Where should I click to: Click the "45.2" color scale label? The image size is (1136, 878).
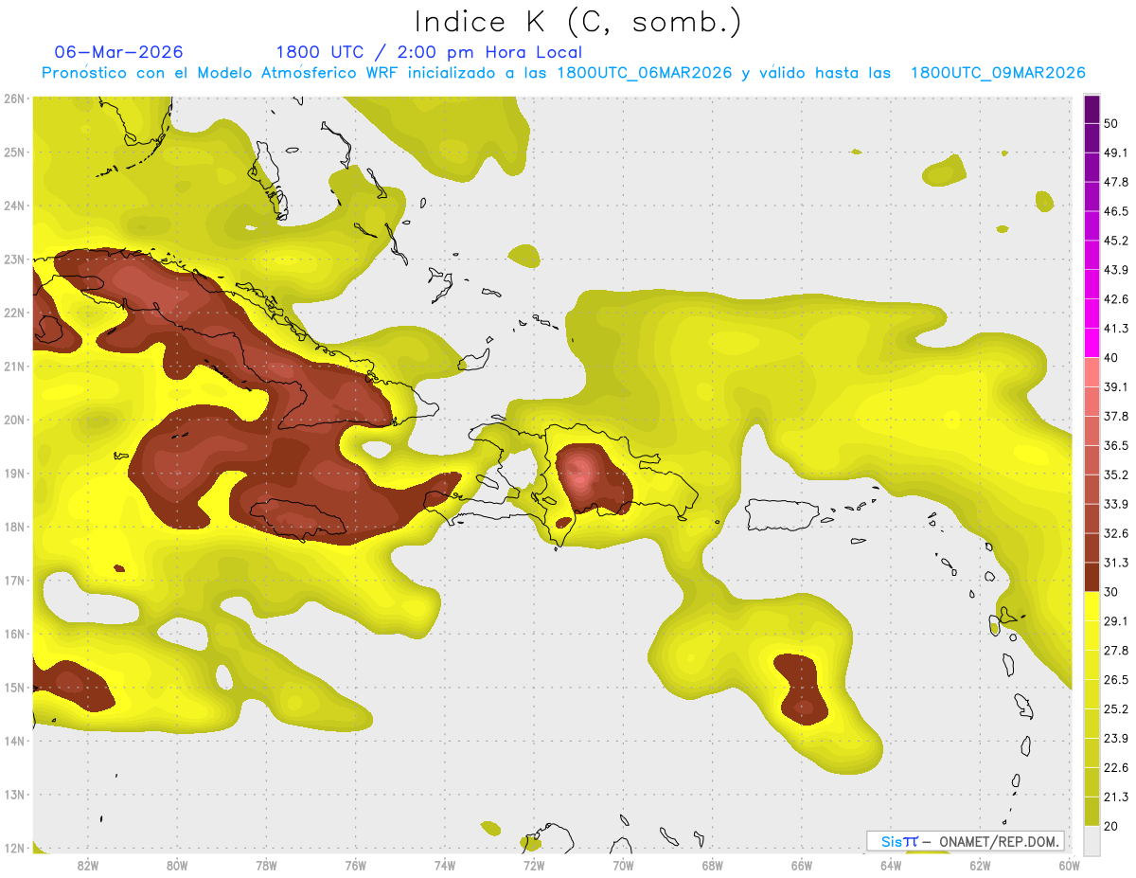1115,242
